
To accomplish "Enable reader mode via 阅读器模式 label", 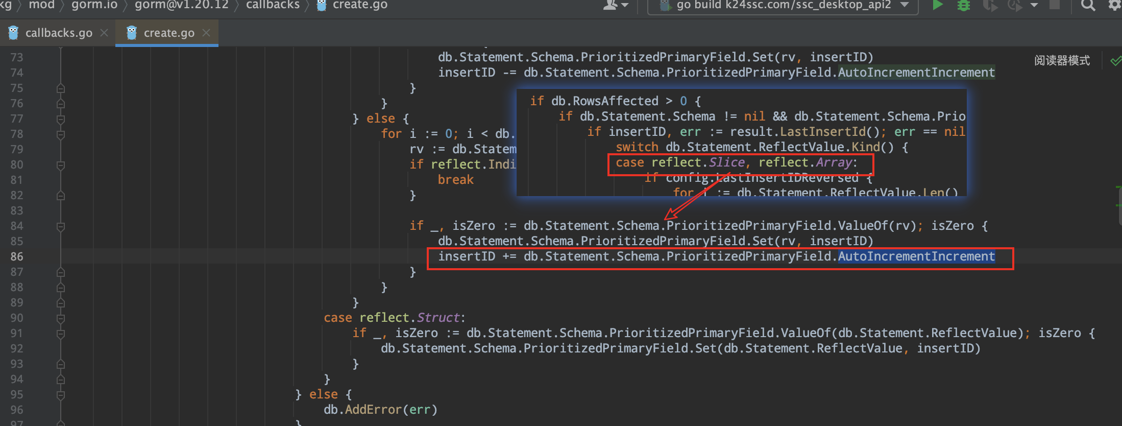I will point(1062,61).
